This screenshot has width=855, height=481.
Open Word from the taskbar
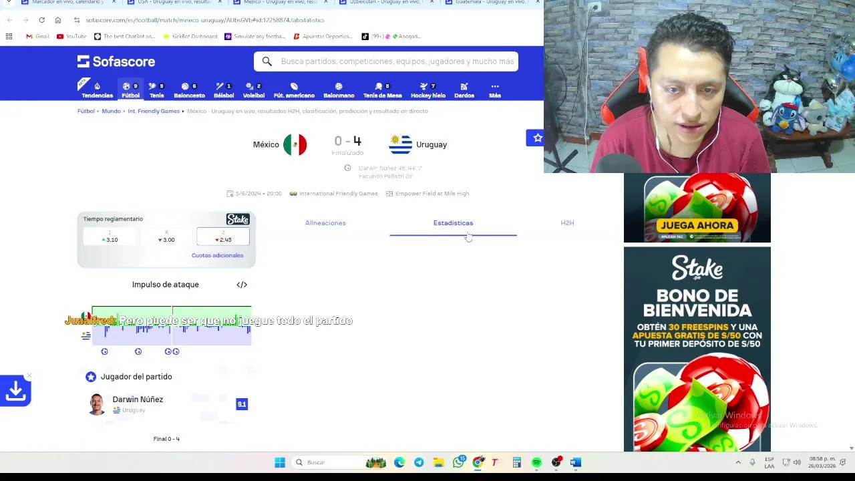coord(576,462)
